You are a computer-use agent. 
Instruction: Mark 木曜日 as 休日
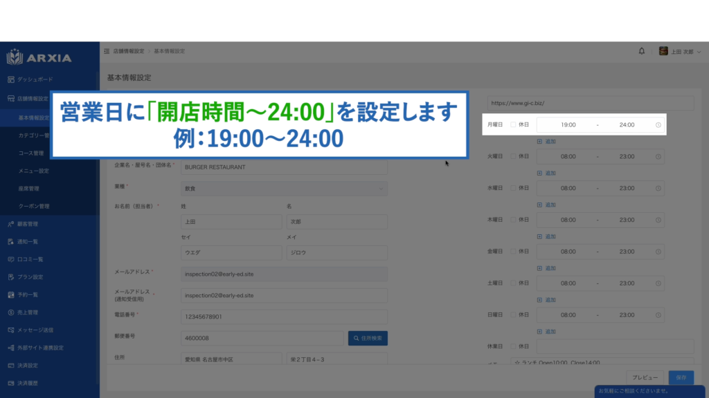point(513,220)
